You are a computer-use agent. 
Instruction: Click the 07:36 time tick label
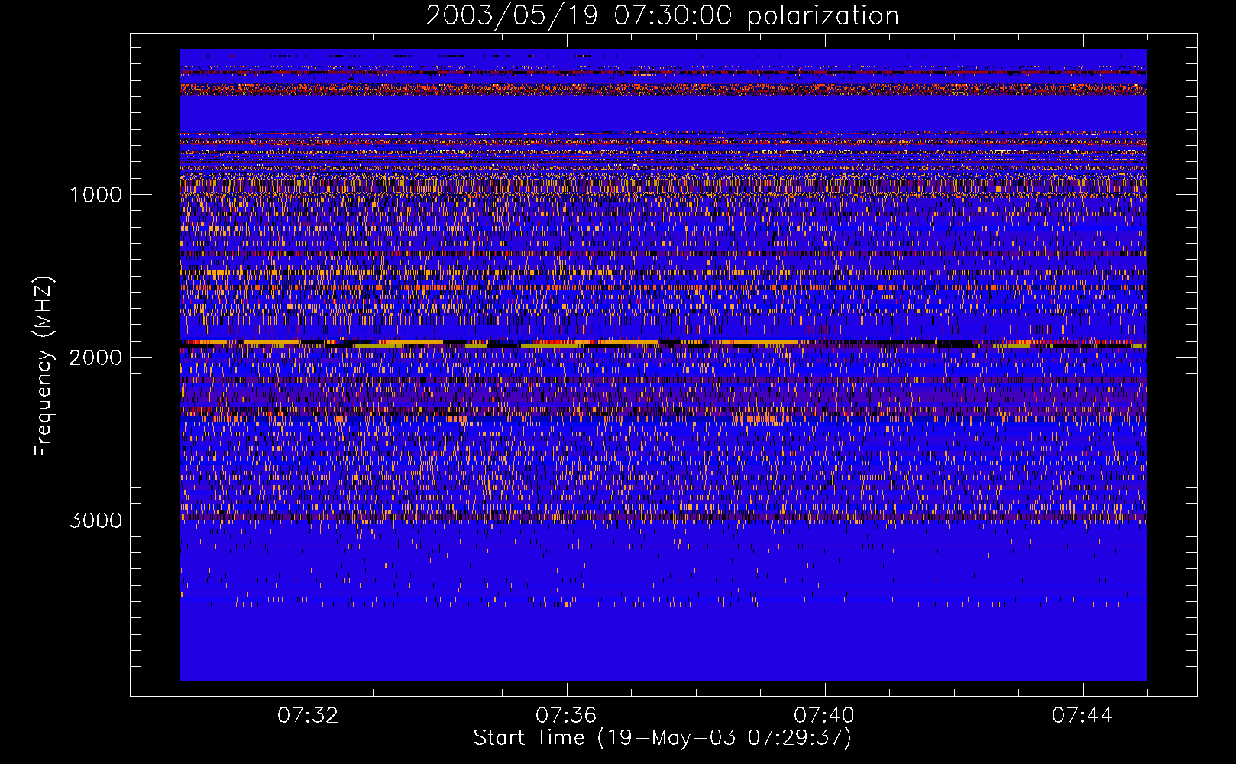[x=566, y=715]
